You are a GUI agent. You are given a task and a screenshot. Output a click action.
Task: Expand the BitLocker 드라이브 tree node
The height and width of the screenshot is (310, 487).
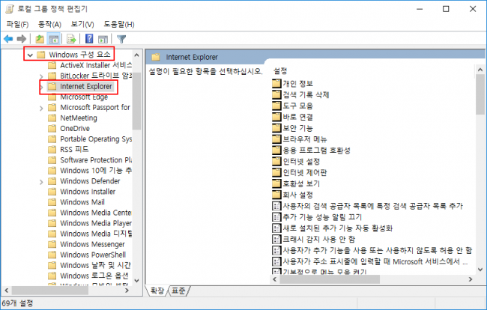click(41, 76)
